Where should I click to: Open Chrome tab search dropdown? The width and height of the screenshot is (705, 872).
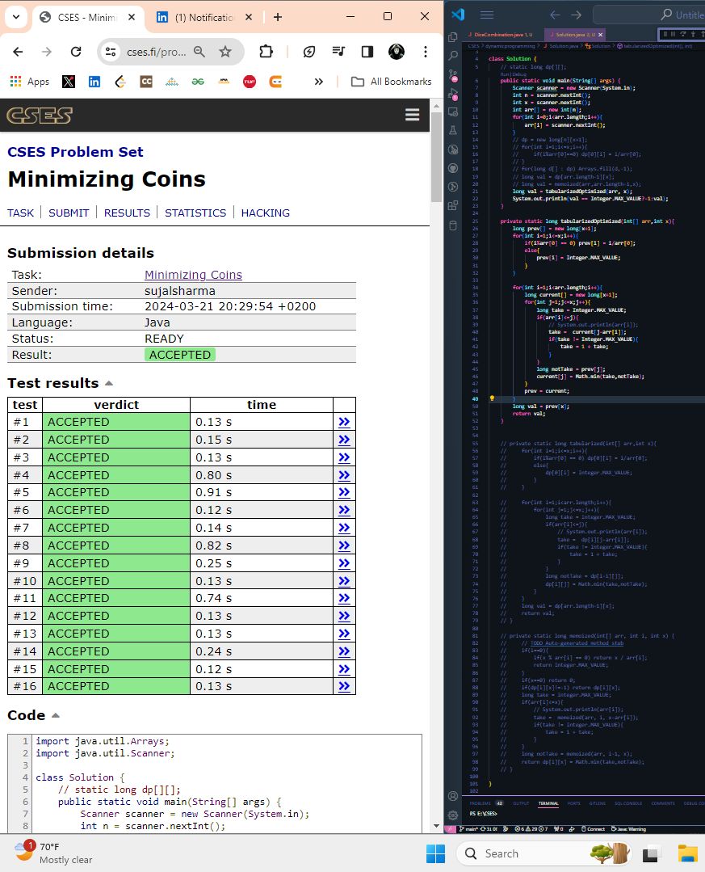point(16,16)
